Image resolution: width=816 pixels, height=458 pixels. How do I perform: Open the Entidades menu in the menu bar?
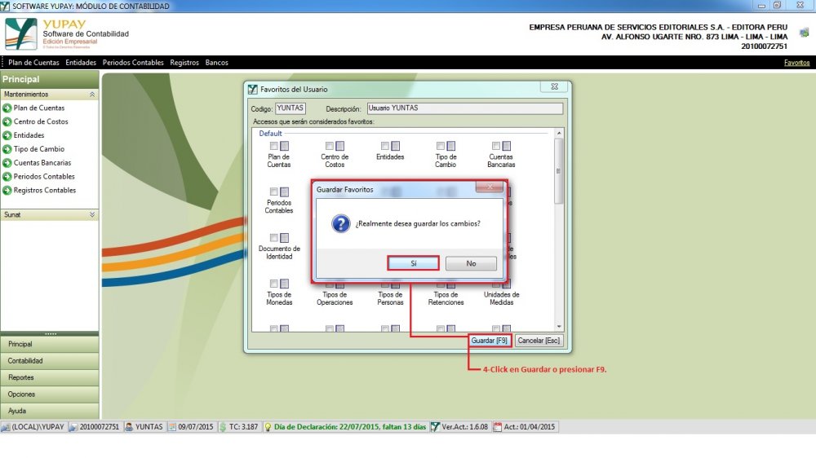point(81,63)
